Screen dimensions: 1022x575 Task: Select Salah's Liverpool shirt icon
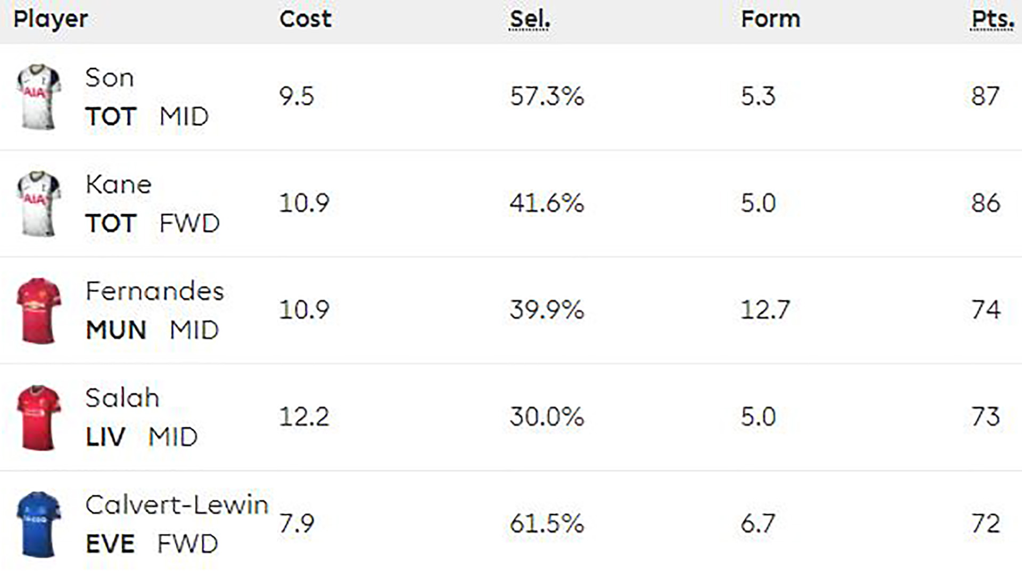tap(39, 417)
